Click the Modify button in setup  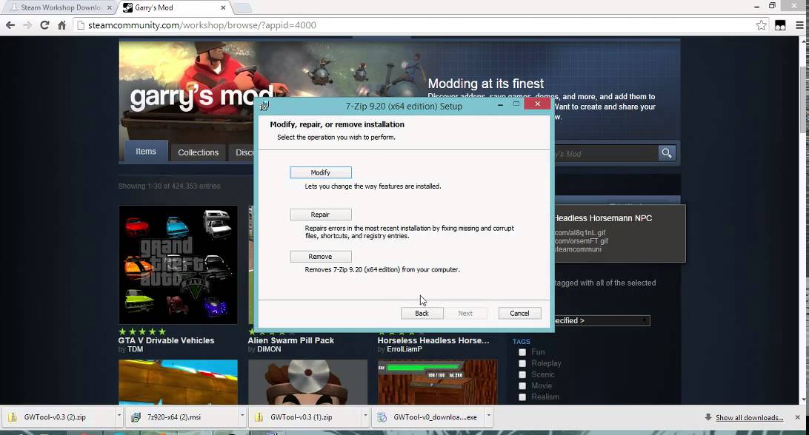[x=320, y=172]
